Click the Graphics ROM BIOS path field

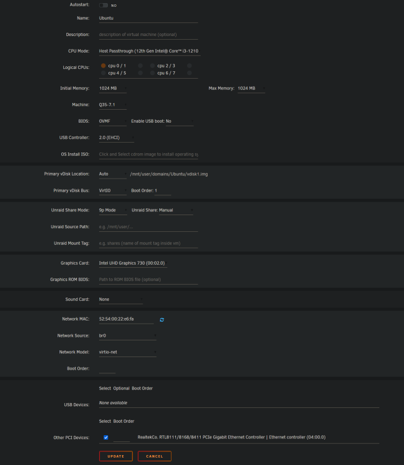(x=149, y=280)
